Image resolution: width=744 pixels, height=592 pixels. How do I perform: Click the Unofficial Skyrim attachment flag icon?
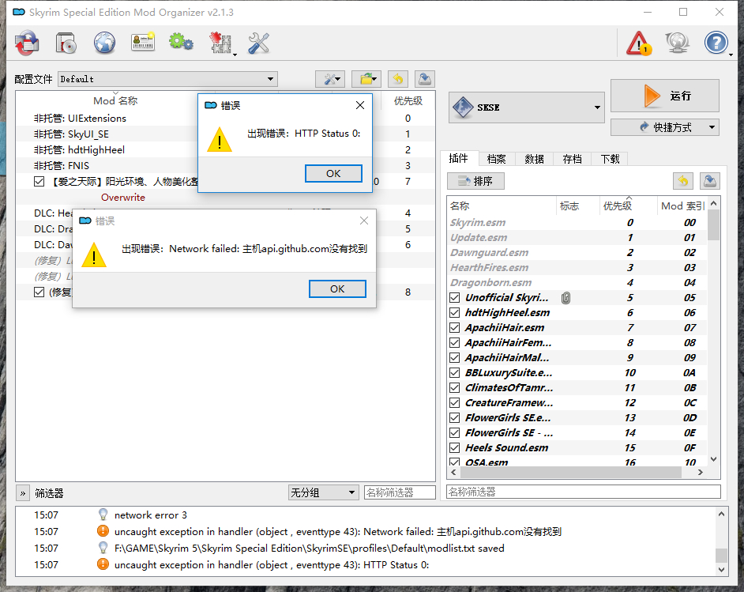566,298
